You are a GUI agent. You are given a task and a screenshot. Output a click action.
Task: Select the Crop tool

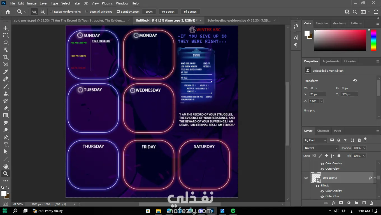(x=6, y=57)
